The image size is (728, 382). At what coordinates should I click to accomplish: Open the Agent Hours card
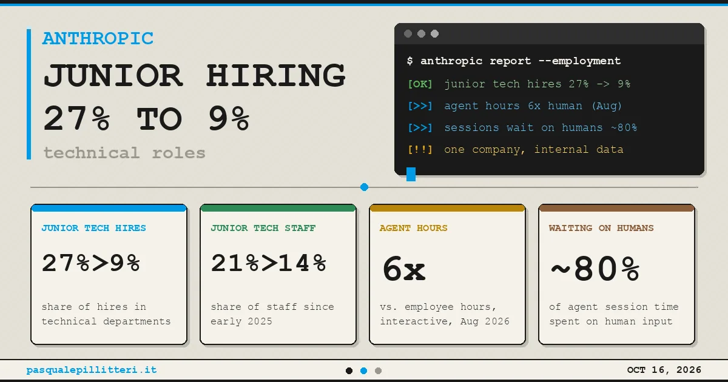click(x=447, y=275)
